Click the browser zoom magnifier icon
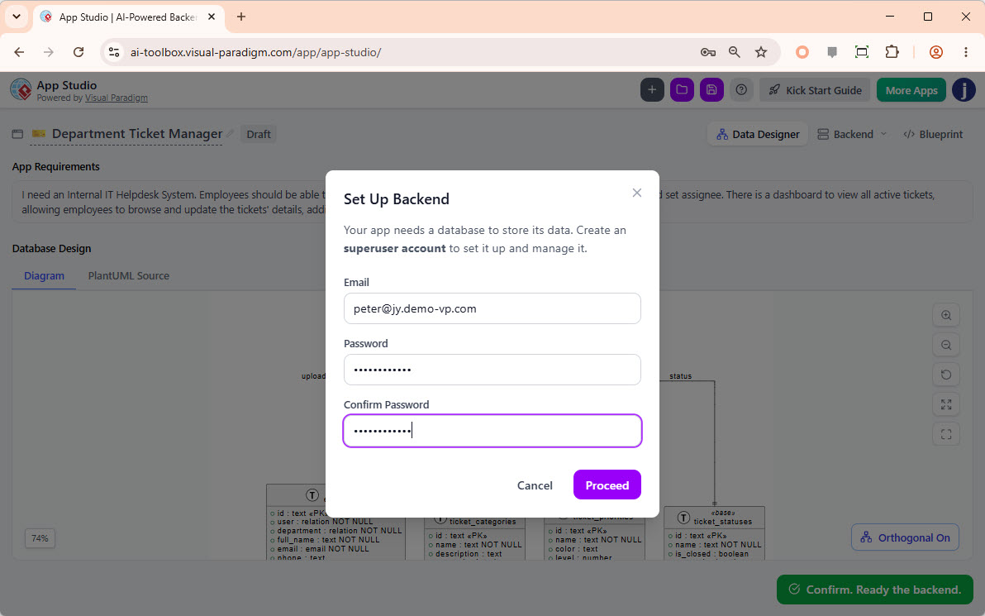Screen dimensions: 985x616 pyautogui.click(x=735, y=52)
